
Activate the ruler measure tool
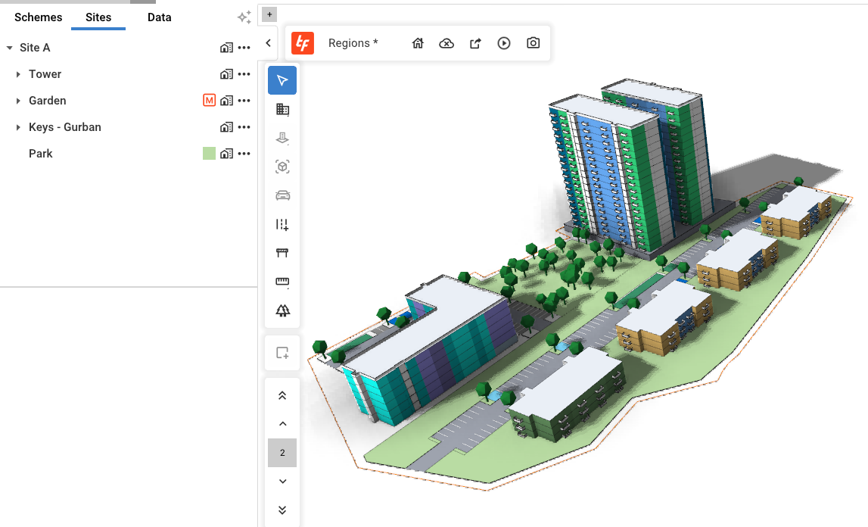click(x=282, y=282)
